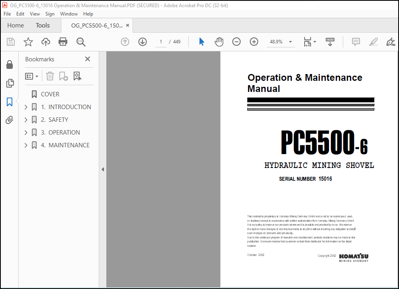Go to next page arrow
Viewport: 399px width, 289px height.
143,42
